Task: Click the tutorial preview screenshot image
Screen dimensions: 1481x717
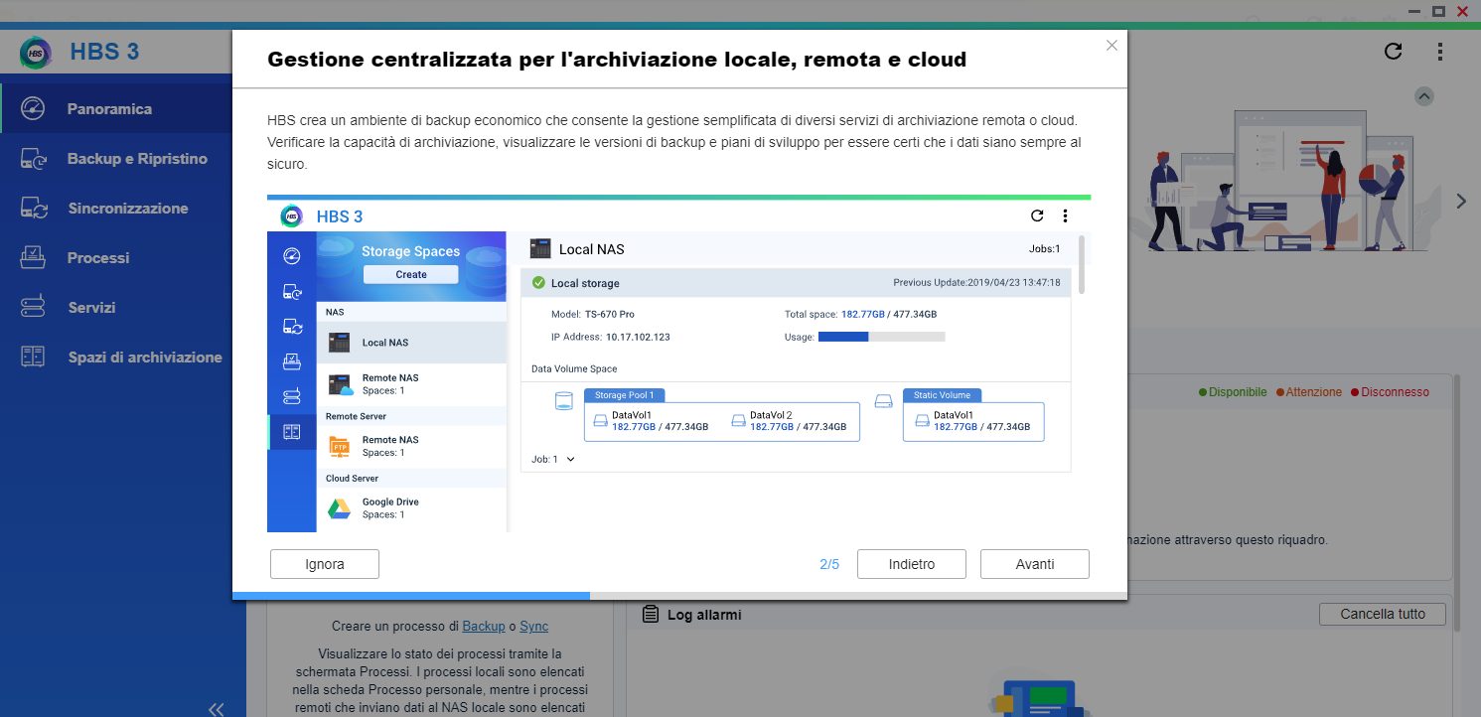Action: tap(678, 363)
